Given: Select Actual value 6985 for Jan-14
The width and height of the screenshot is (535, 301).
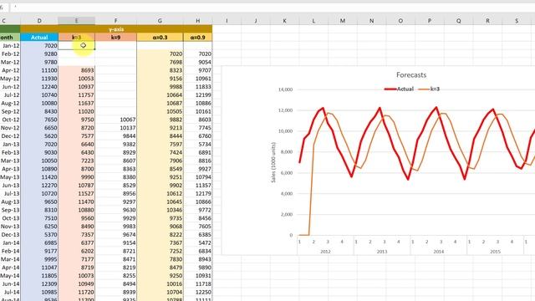Looking at the screenshot, I should tap(39, 242).
